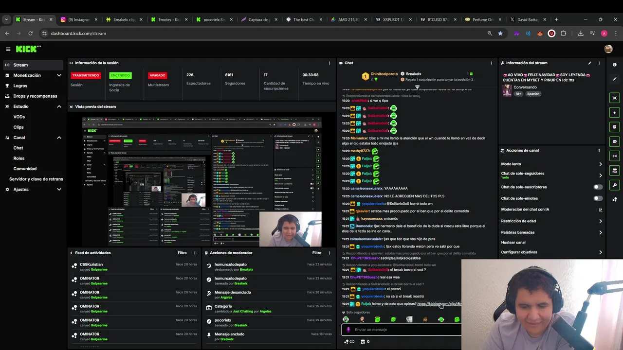The image size is (623, 350).
Task: Click the note page icon in right sidebar
Action: (615, 127)
